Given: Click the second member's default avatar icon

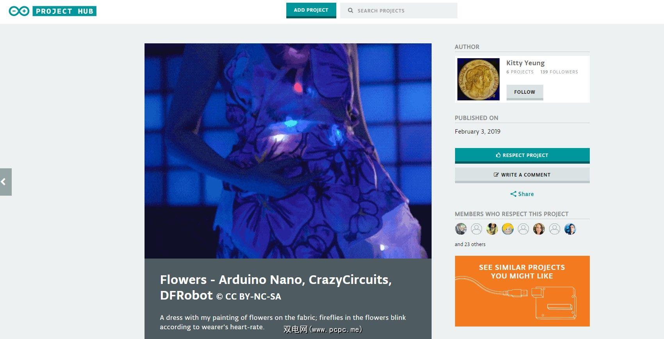Looking at the screenshot, I should click(x=477, y=229).
